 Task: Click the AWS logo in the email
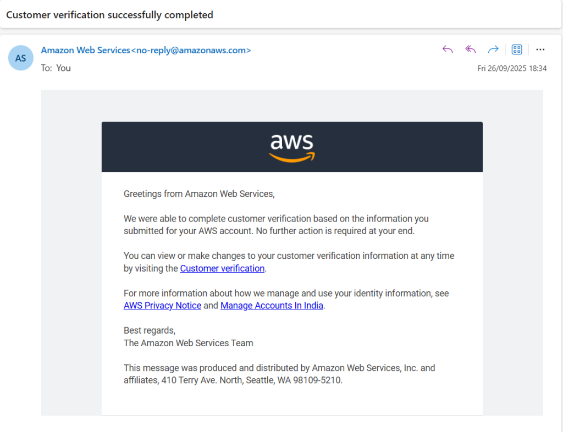tap(292, 147)
